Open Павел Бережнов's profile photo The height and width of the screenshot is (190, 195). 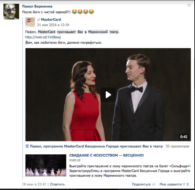(x=11, y=11)
